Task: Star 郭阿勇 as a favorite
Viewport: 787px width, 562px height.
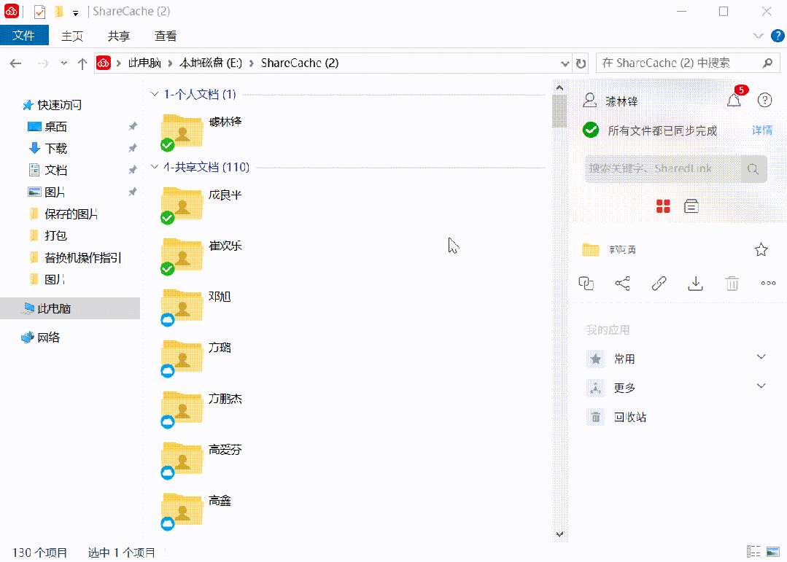Action: point(761,249)
